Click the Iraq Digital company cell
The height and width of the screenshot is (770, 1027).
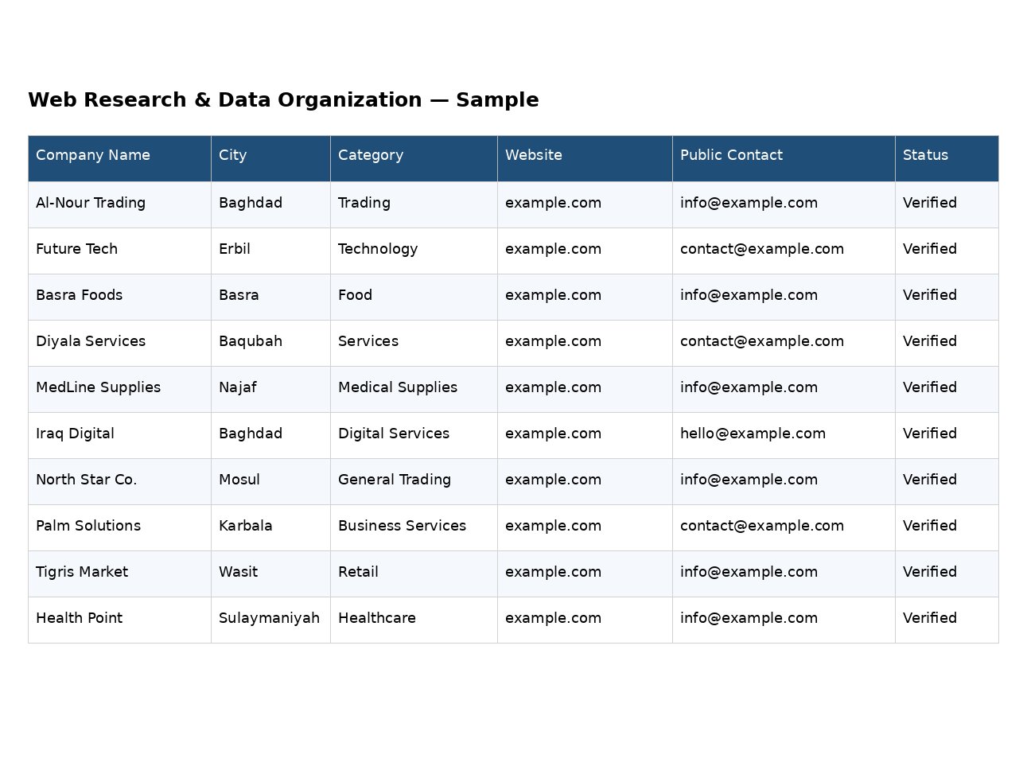pyautogui.click(x=119, y=435)
